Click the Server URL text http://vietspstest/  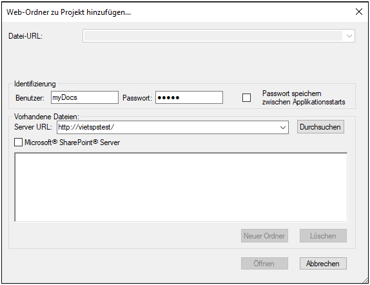pos(86,127)
